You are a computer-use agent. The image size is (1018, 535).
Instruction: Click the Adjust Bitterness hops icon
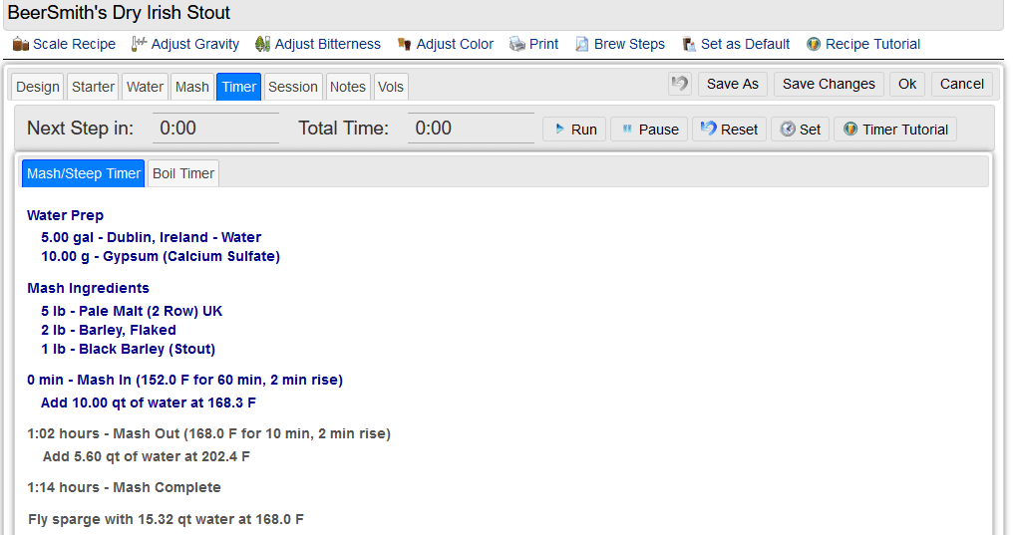(x=262, y=44)
